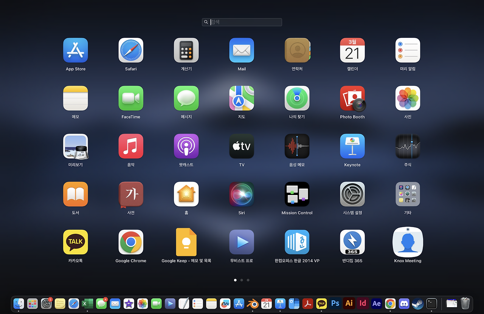Launch Photo Booth
Viewport: 484px width, 314px height.
coord(352,98)
